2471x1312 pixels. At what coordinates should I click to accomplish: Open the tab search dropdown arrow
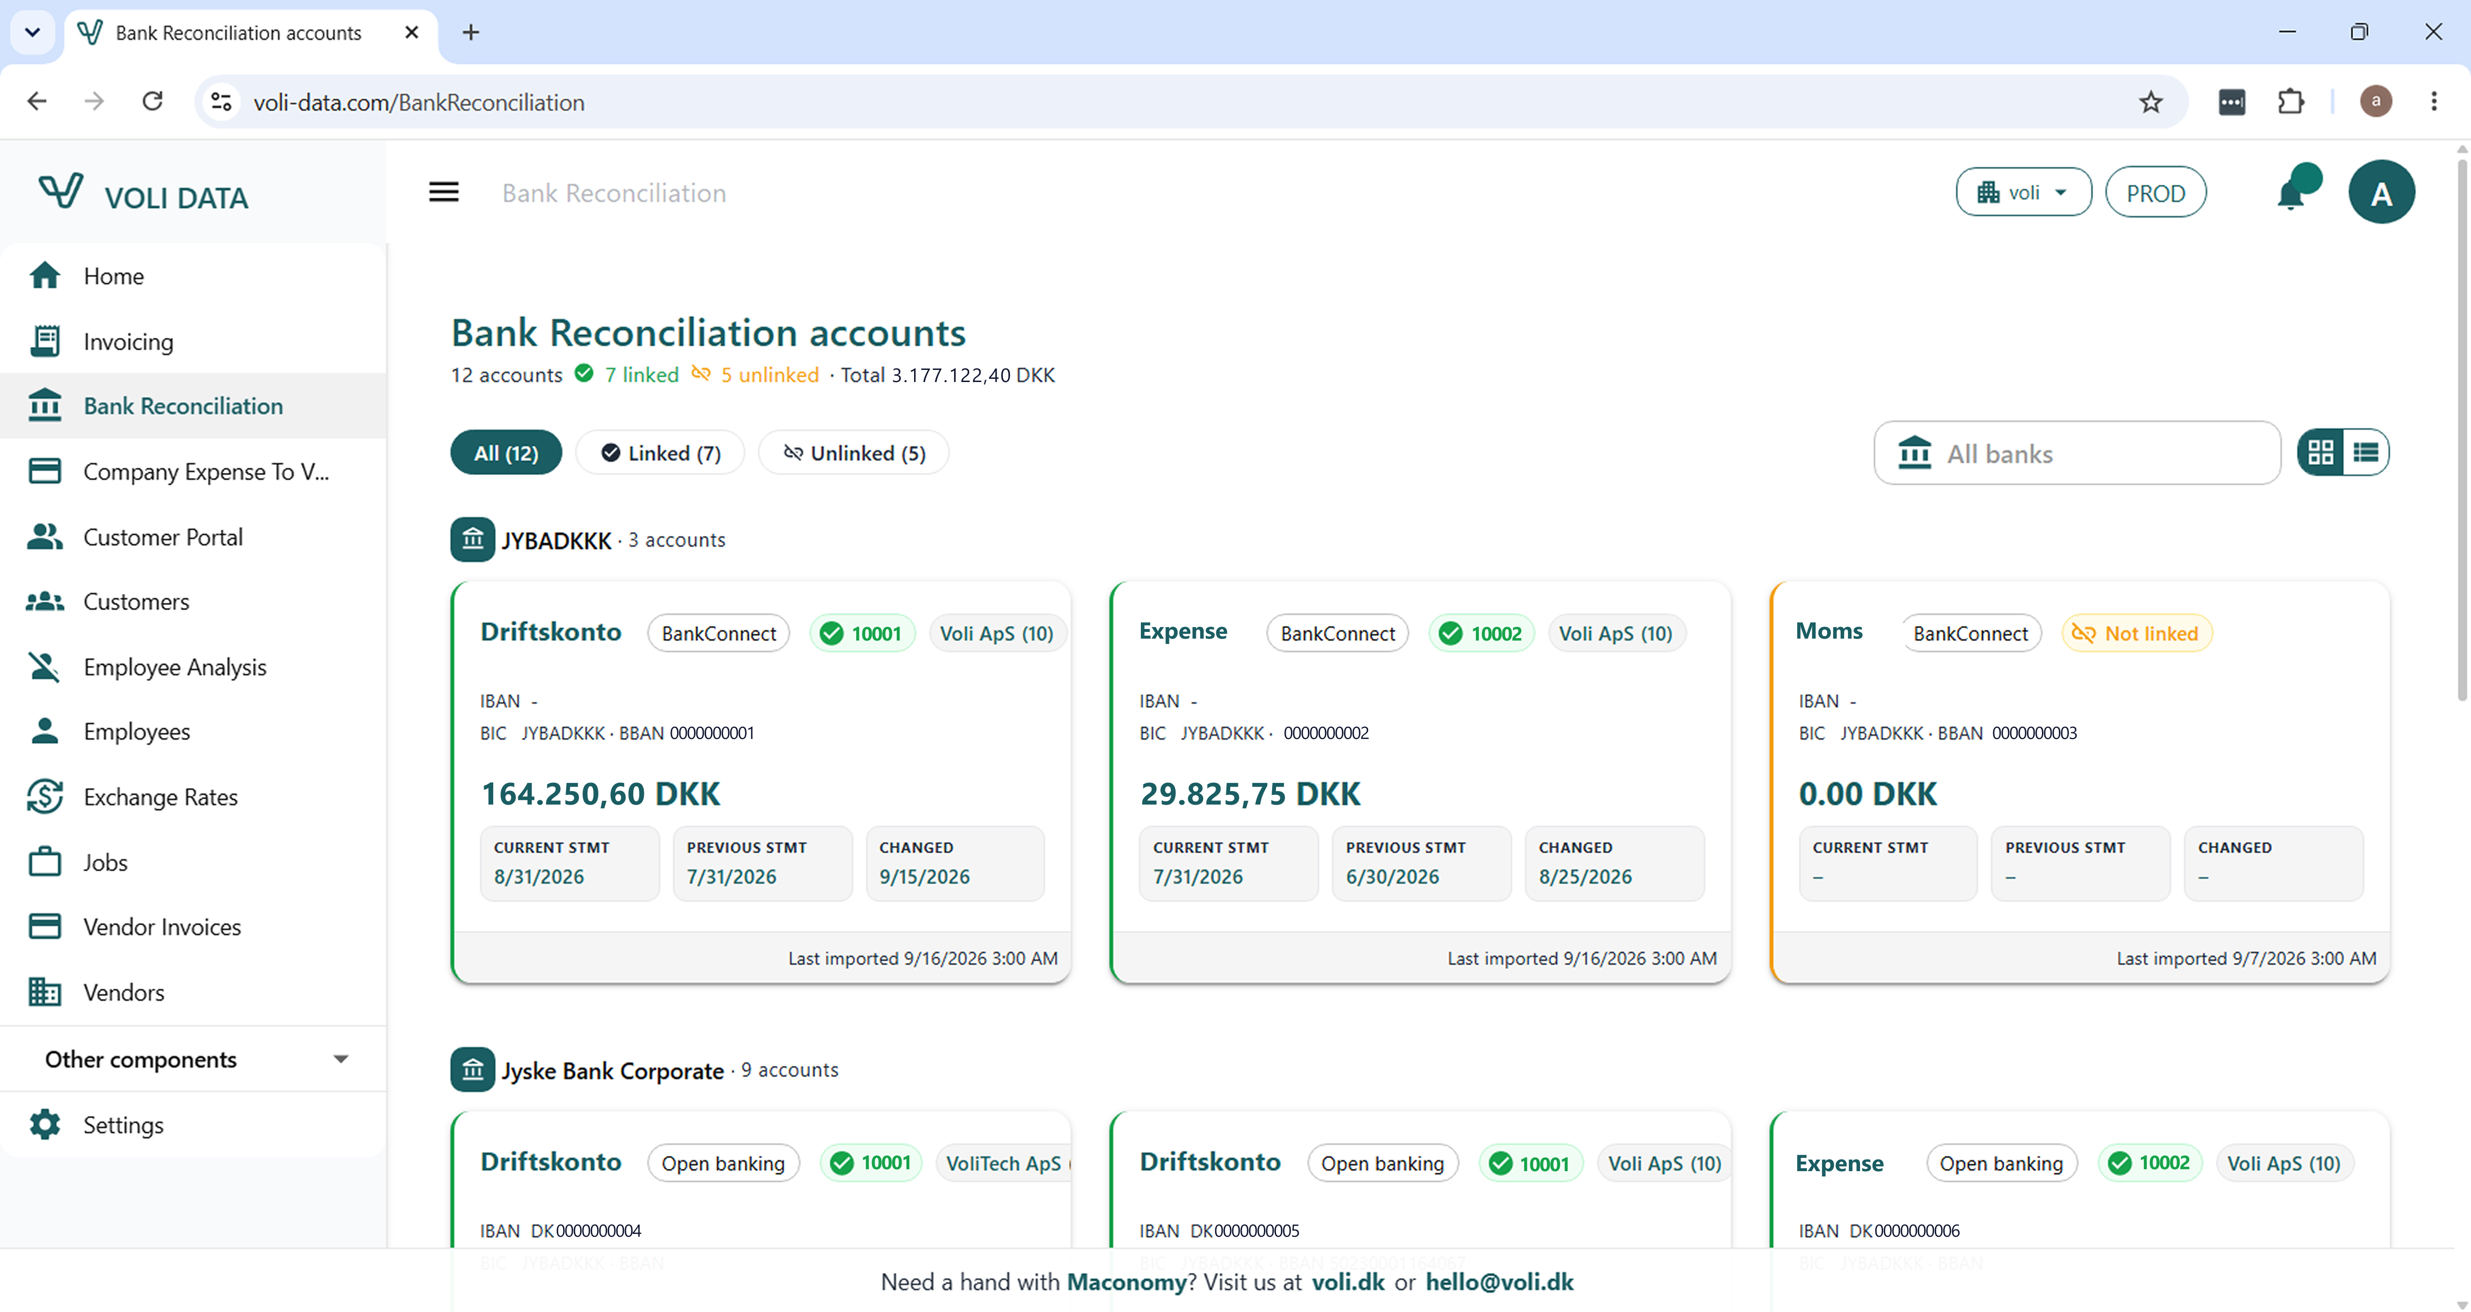click(x=33, y=33)
